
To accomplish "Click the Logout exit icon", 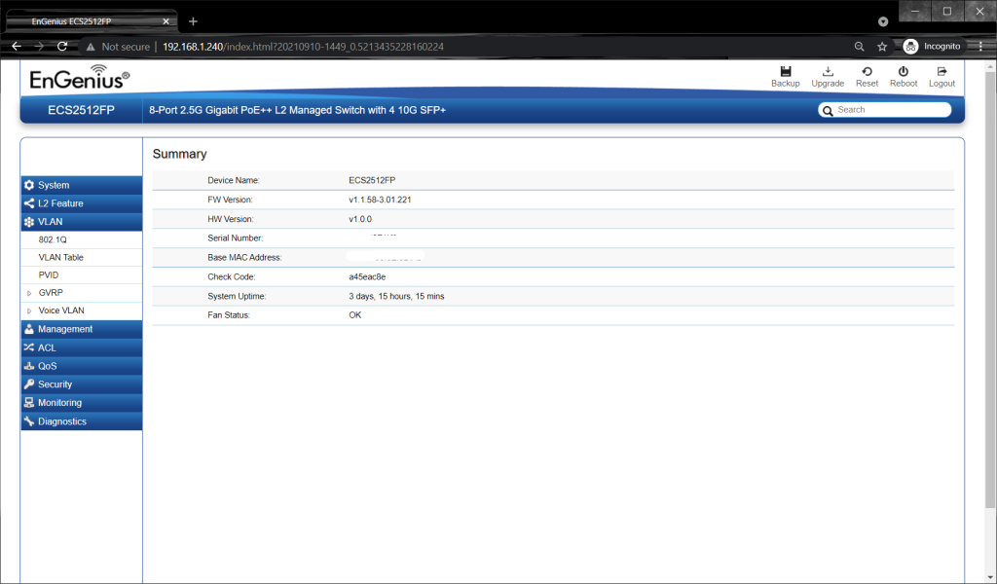I will coord(942,71).
